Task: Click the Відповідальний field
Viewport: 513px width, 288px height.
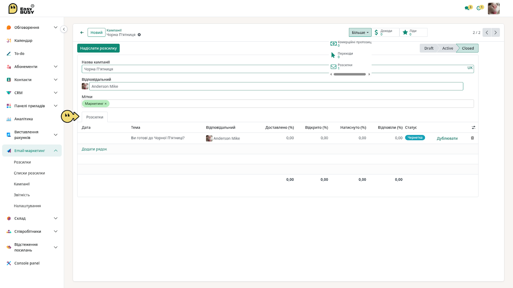Action: pyautogui.click(x=276, y=86)
